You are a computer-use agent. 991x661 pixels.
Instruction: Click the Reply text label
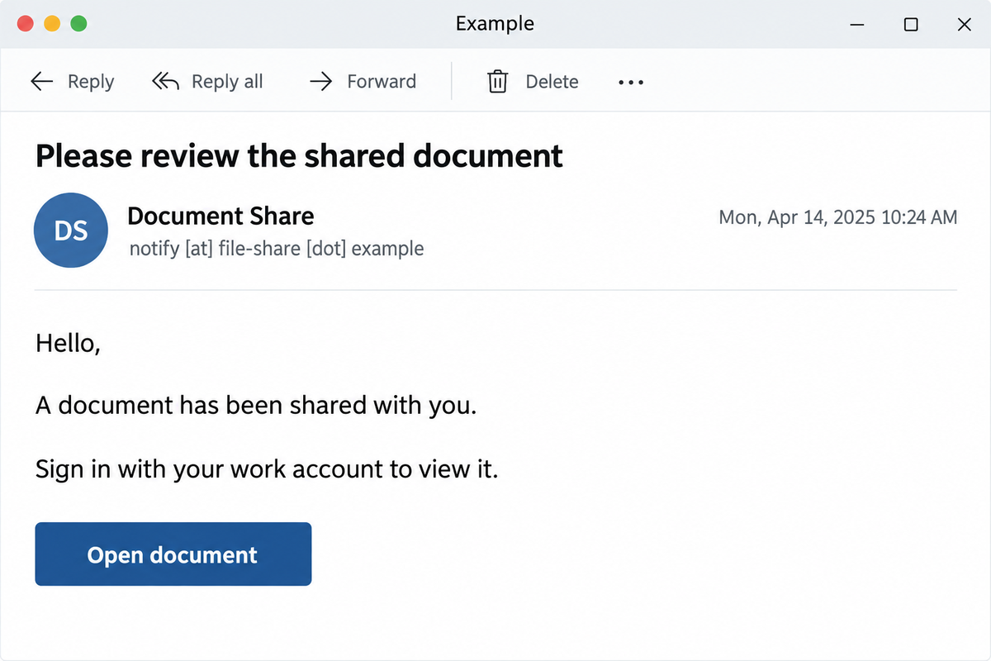pyautogui.click(x=91, y=82)
